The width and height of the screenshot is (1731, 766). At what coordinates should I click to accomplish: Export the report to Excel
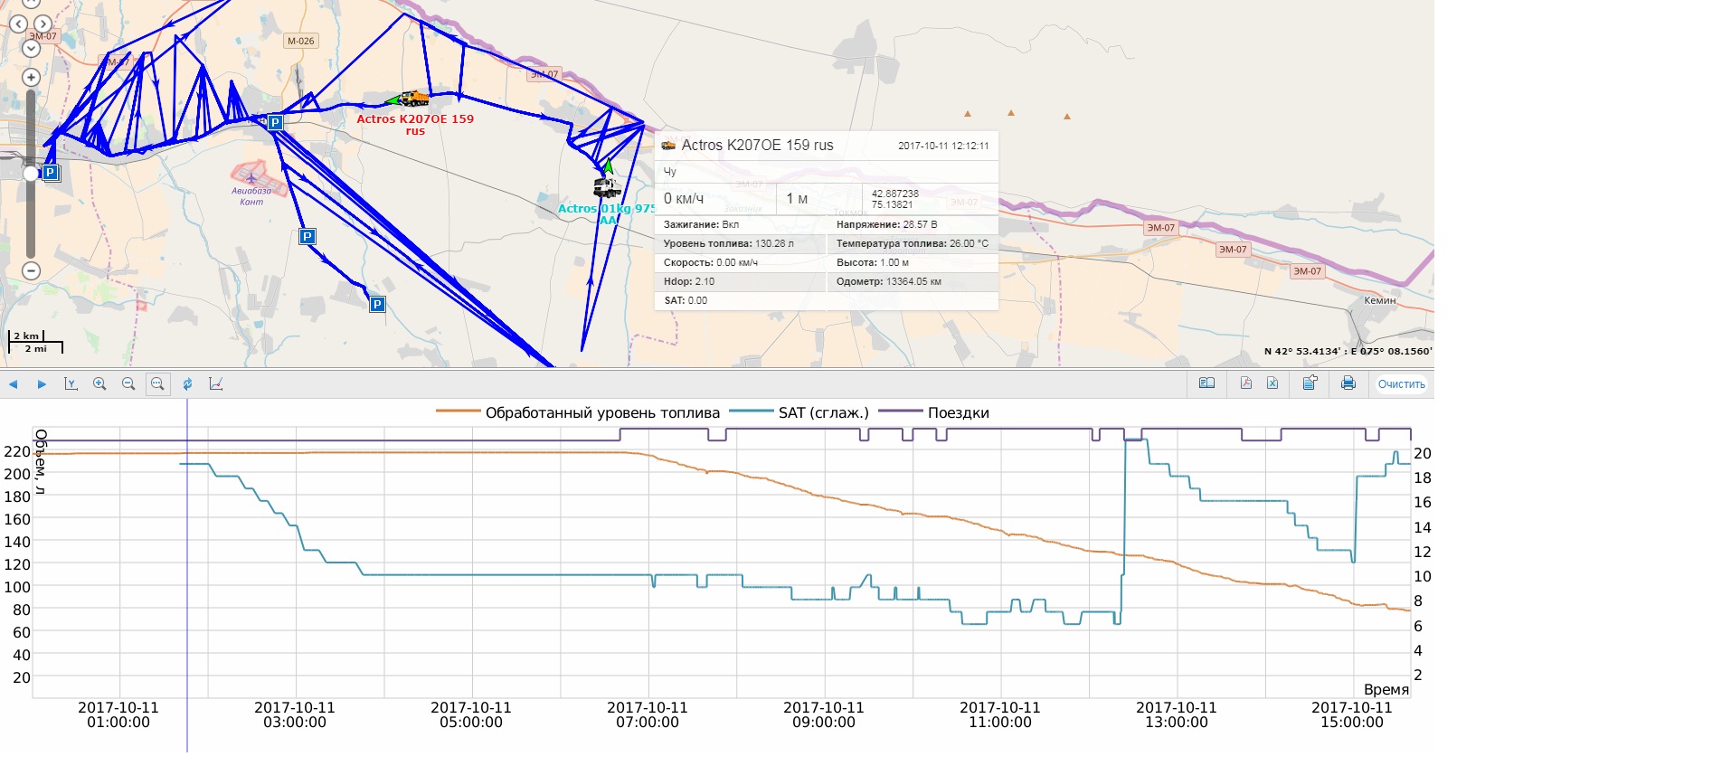pyautogui.click(x=1272, y=383)
